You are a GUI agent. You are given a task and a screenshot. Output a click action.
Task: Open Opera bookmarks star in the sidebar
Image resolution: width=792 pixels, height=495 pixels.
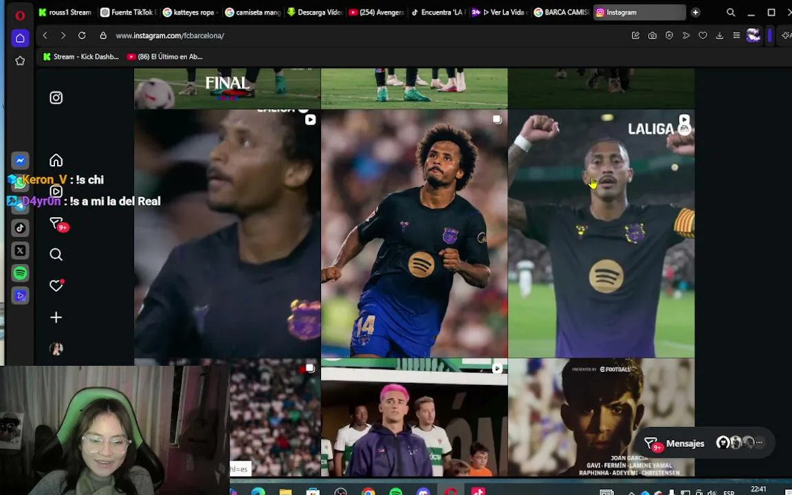[x=20, y=60]
